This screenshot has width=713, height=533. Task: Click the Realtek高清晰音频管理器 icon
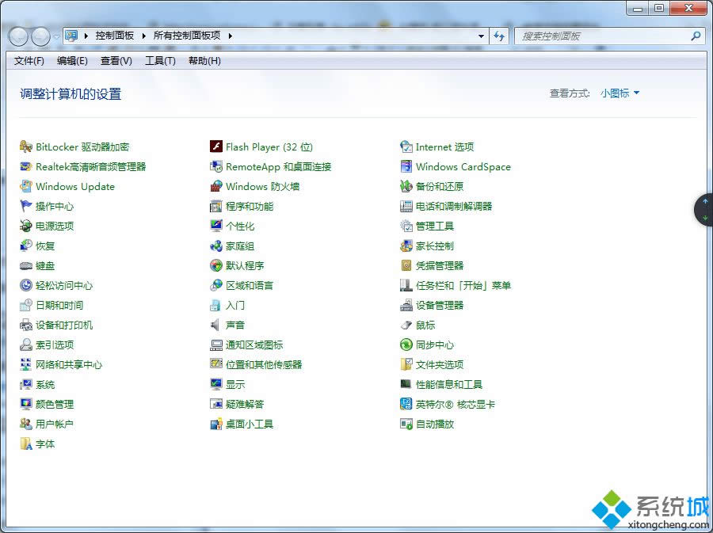26,166
